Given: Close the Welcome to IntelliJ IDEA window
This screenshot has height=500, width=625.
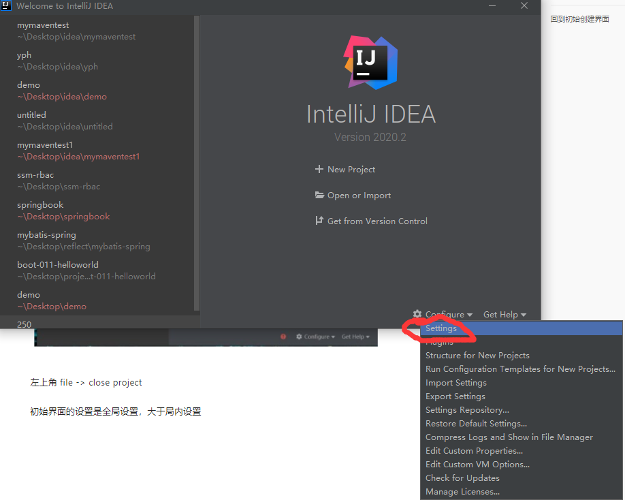Looking at the screenshot, I should coord(524,5).
